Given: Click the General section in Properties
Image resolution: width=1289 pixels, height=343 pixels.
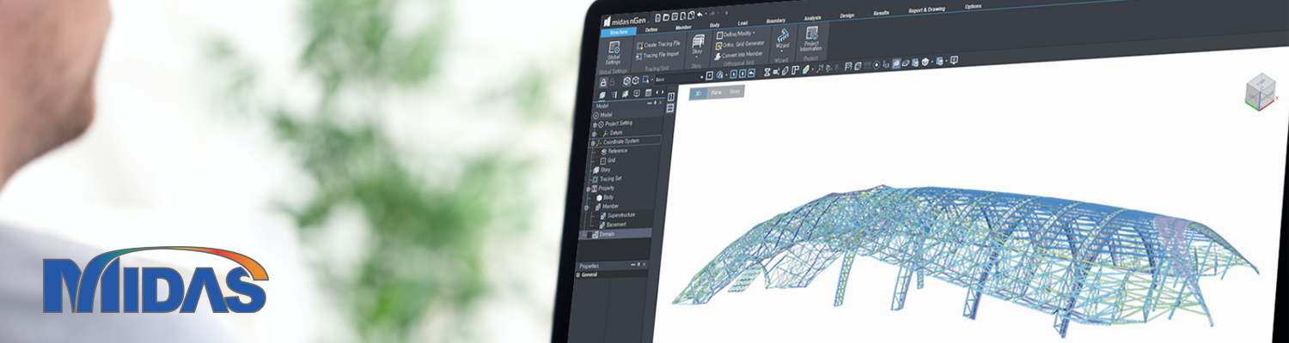Looking at the screenshot, I should pos(590,275).
